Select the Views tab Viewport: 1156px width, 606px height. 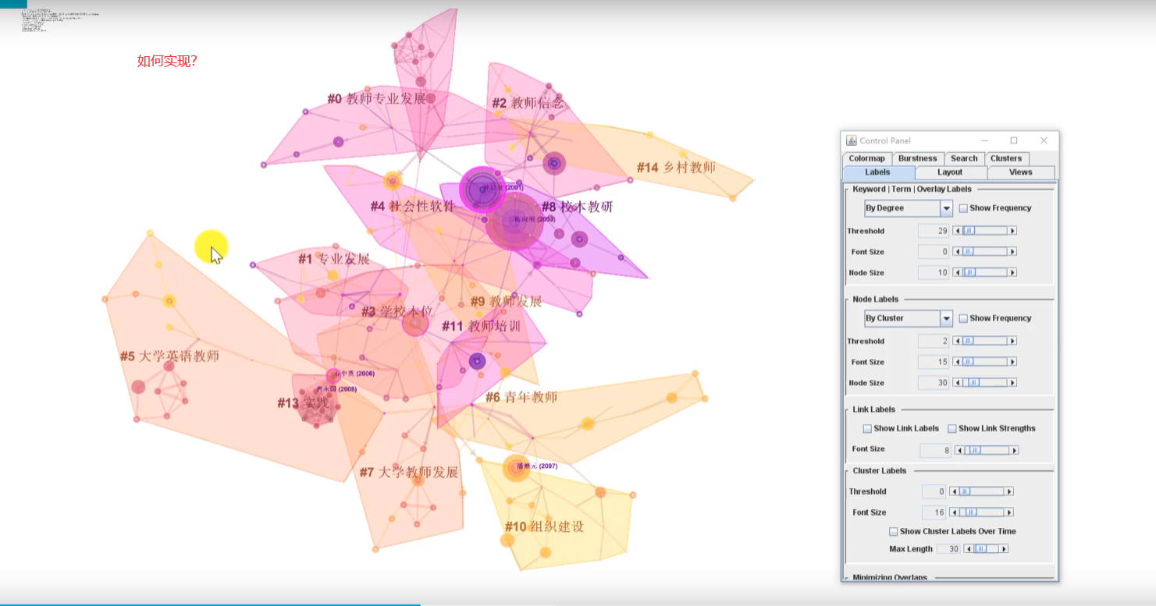(1020, 172)
